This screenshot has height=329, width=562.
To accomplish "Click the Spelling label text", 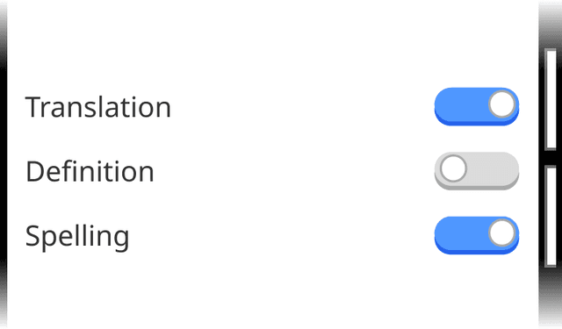I will click(77, 237).
